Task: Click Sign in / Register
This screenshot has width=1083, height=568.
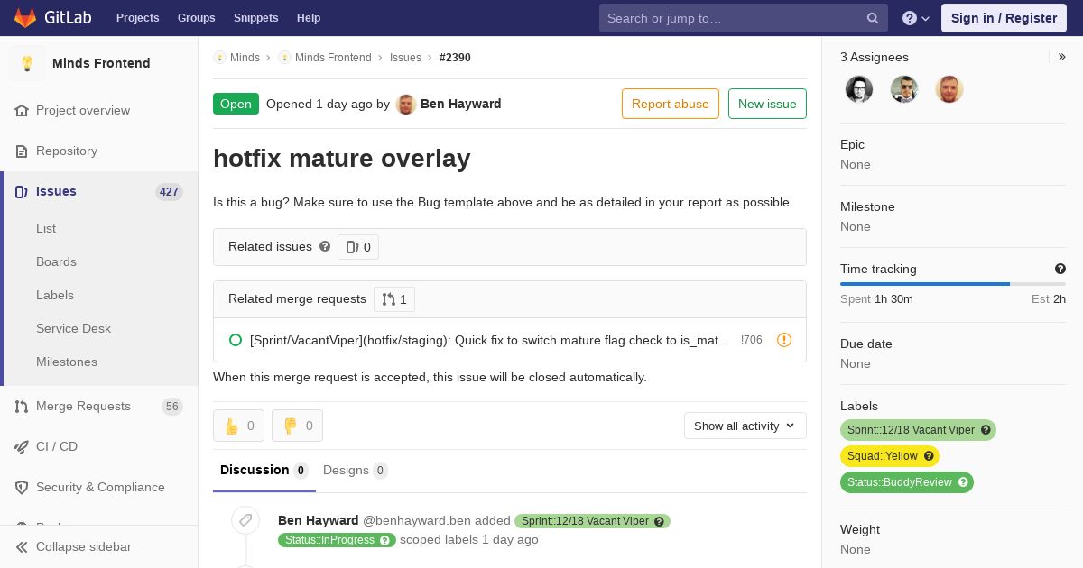Action: point(1004,18)
